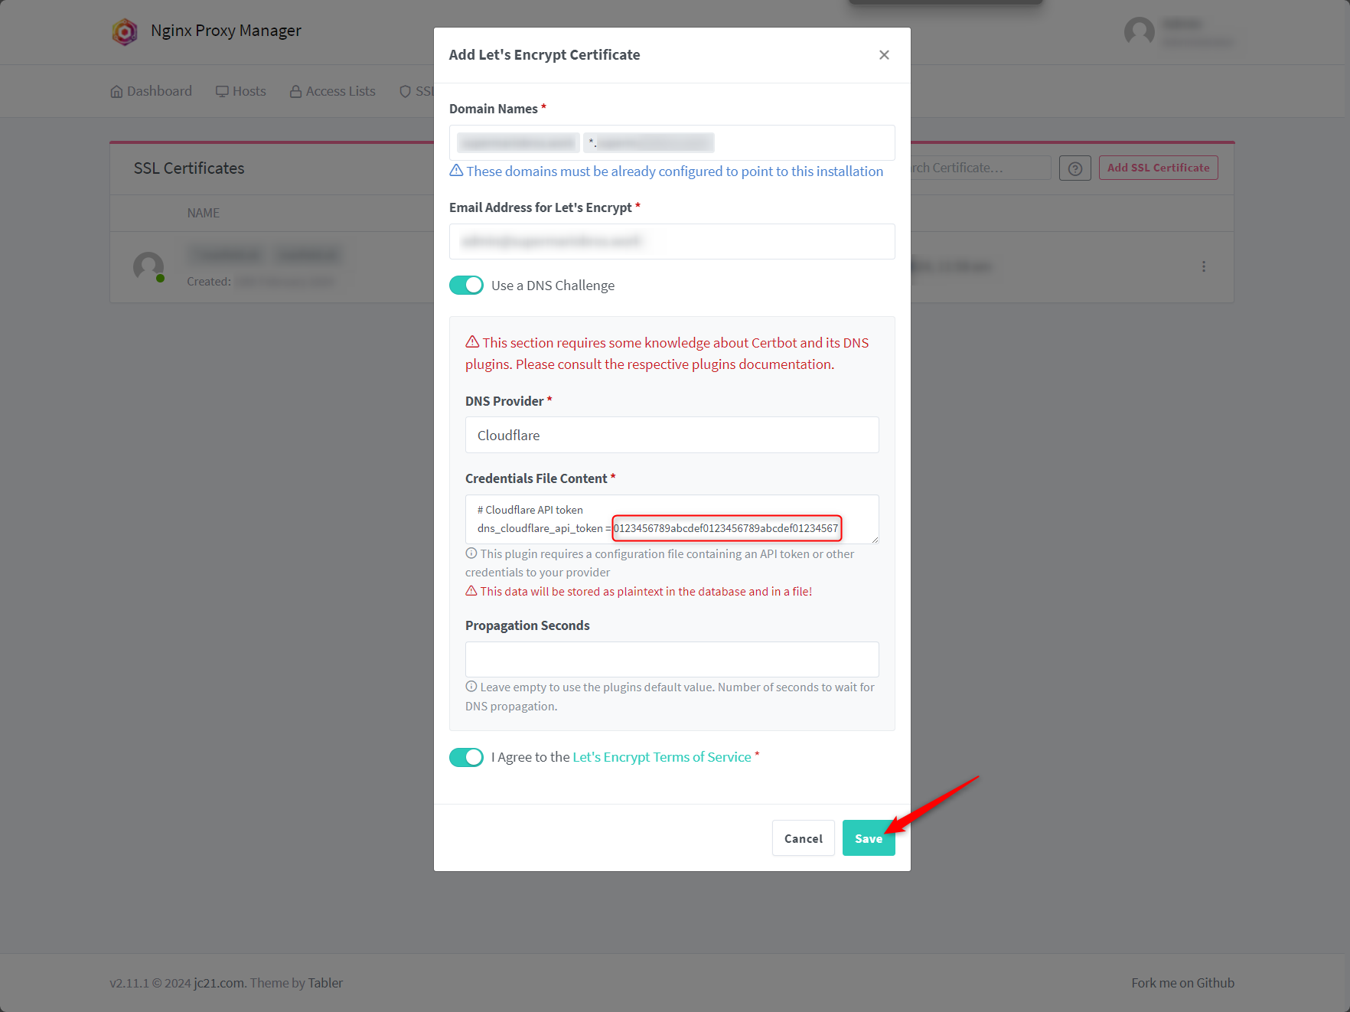Click the certificate owner avatar icon
This screenshot has width=1350, height=1012.
148,266
